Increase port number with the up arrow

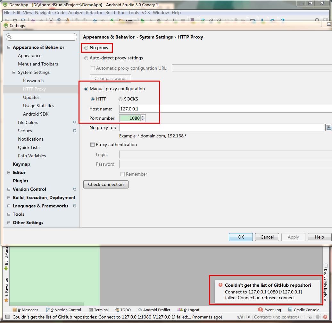pos(143,117)
